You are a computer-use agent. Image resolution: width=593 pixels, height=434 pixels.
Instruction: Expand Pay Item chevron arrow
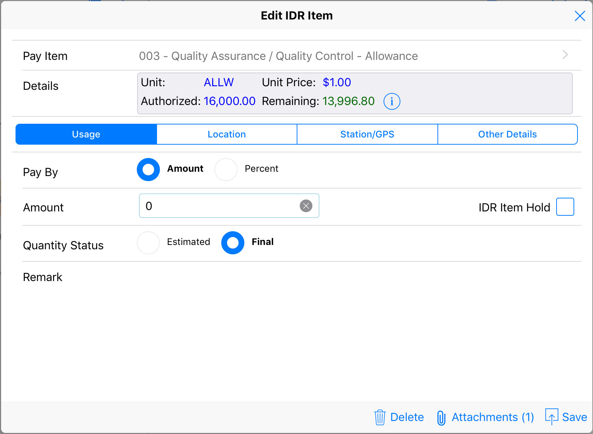tap(565, 55)
